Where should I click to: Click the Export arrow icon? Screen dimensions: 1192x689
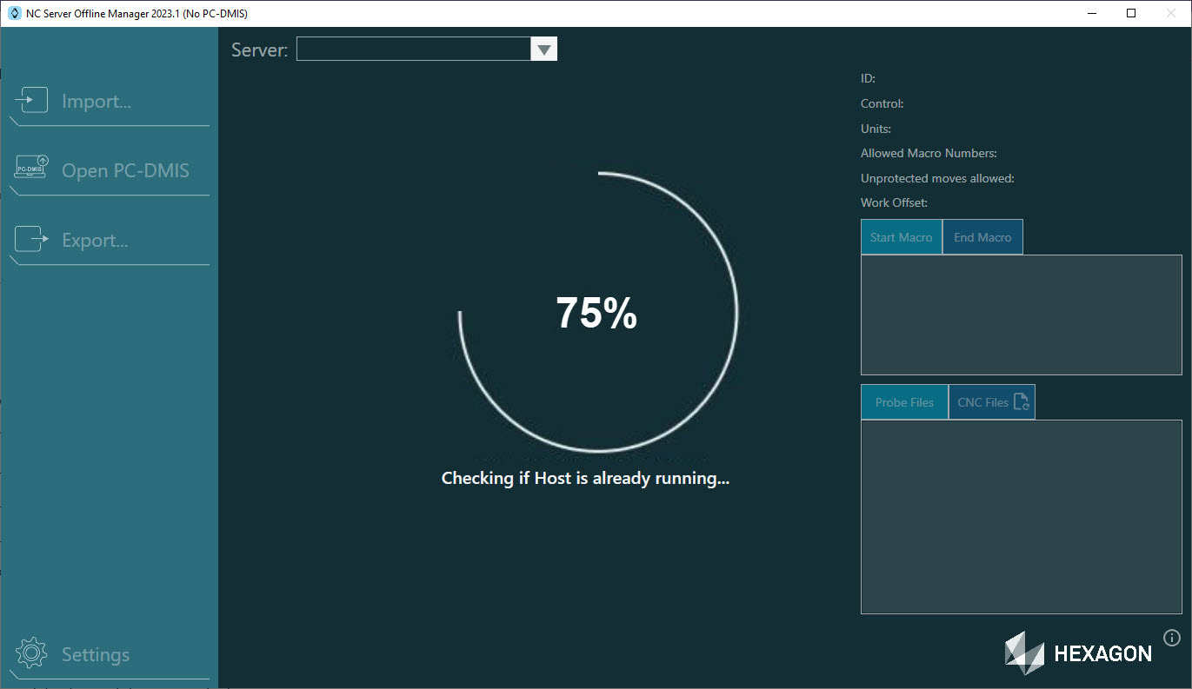[x=31, y=238]
